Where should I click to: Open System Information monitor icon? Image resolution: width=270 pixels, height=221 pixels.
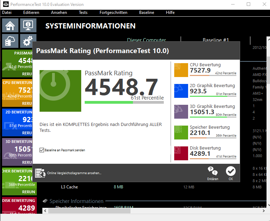point(28,25)
